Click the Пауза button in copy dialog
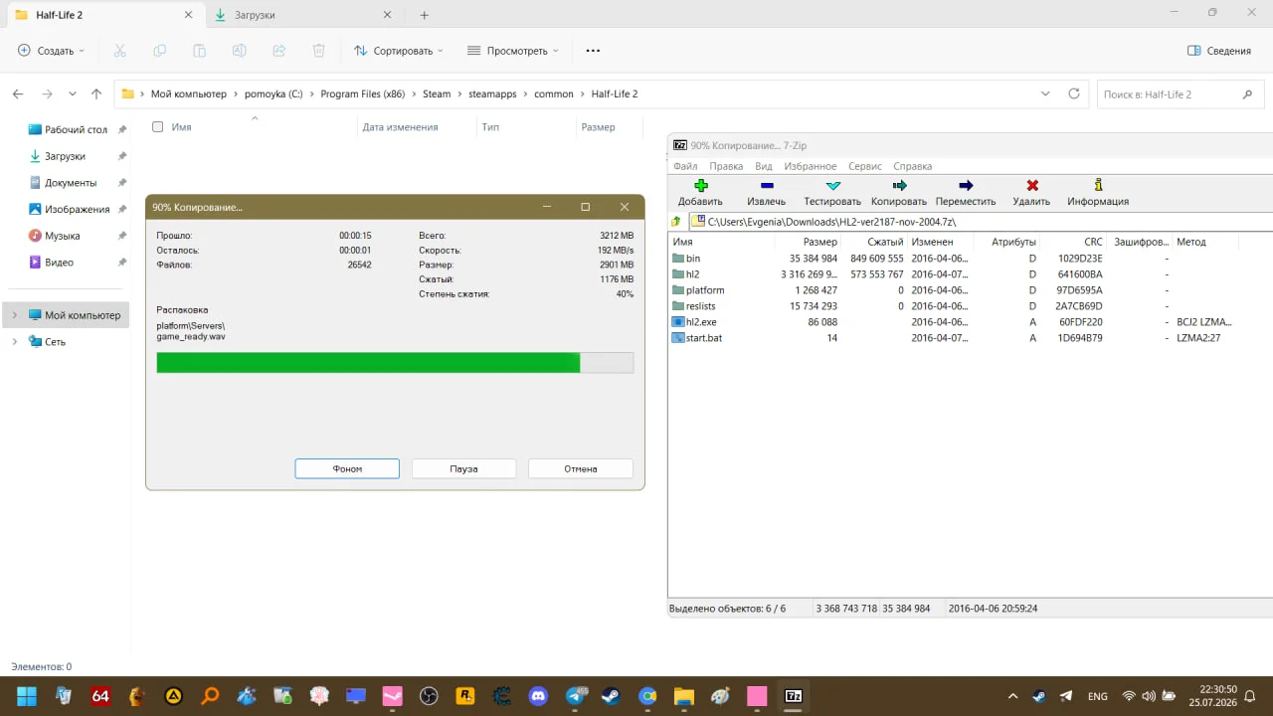This screenshot has width=1273, height=716. (463, 468)
